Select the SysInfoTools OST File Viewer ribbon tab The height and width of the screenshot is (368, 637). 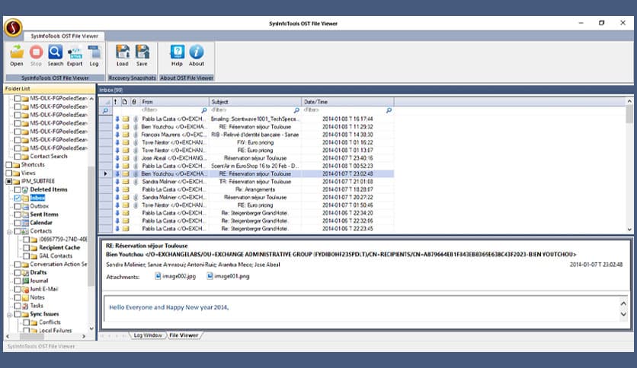pos(64,36)
